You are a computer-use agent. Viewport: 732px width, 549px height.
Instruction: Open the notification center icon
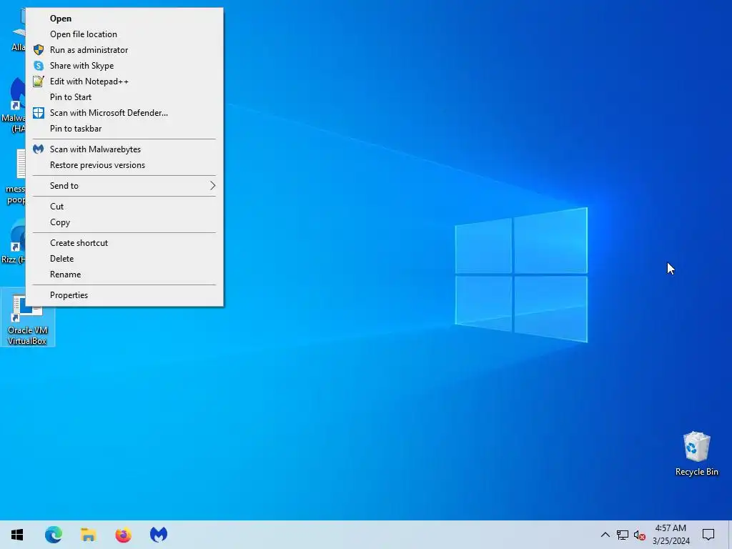[708, 535]
